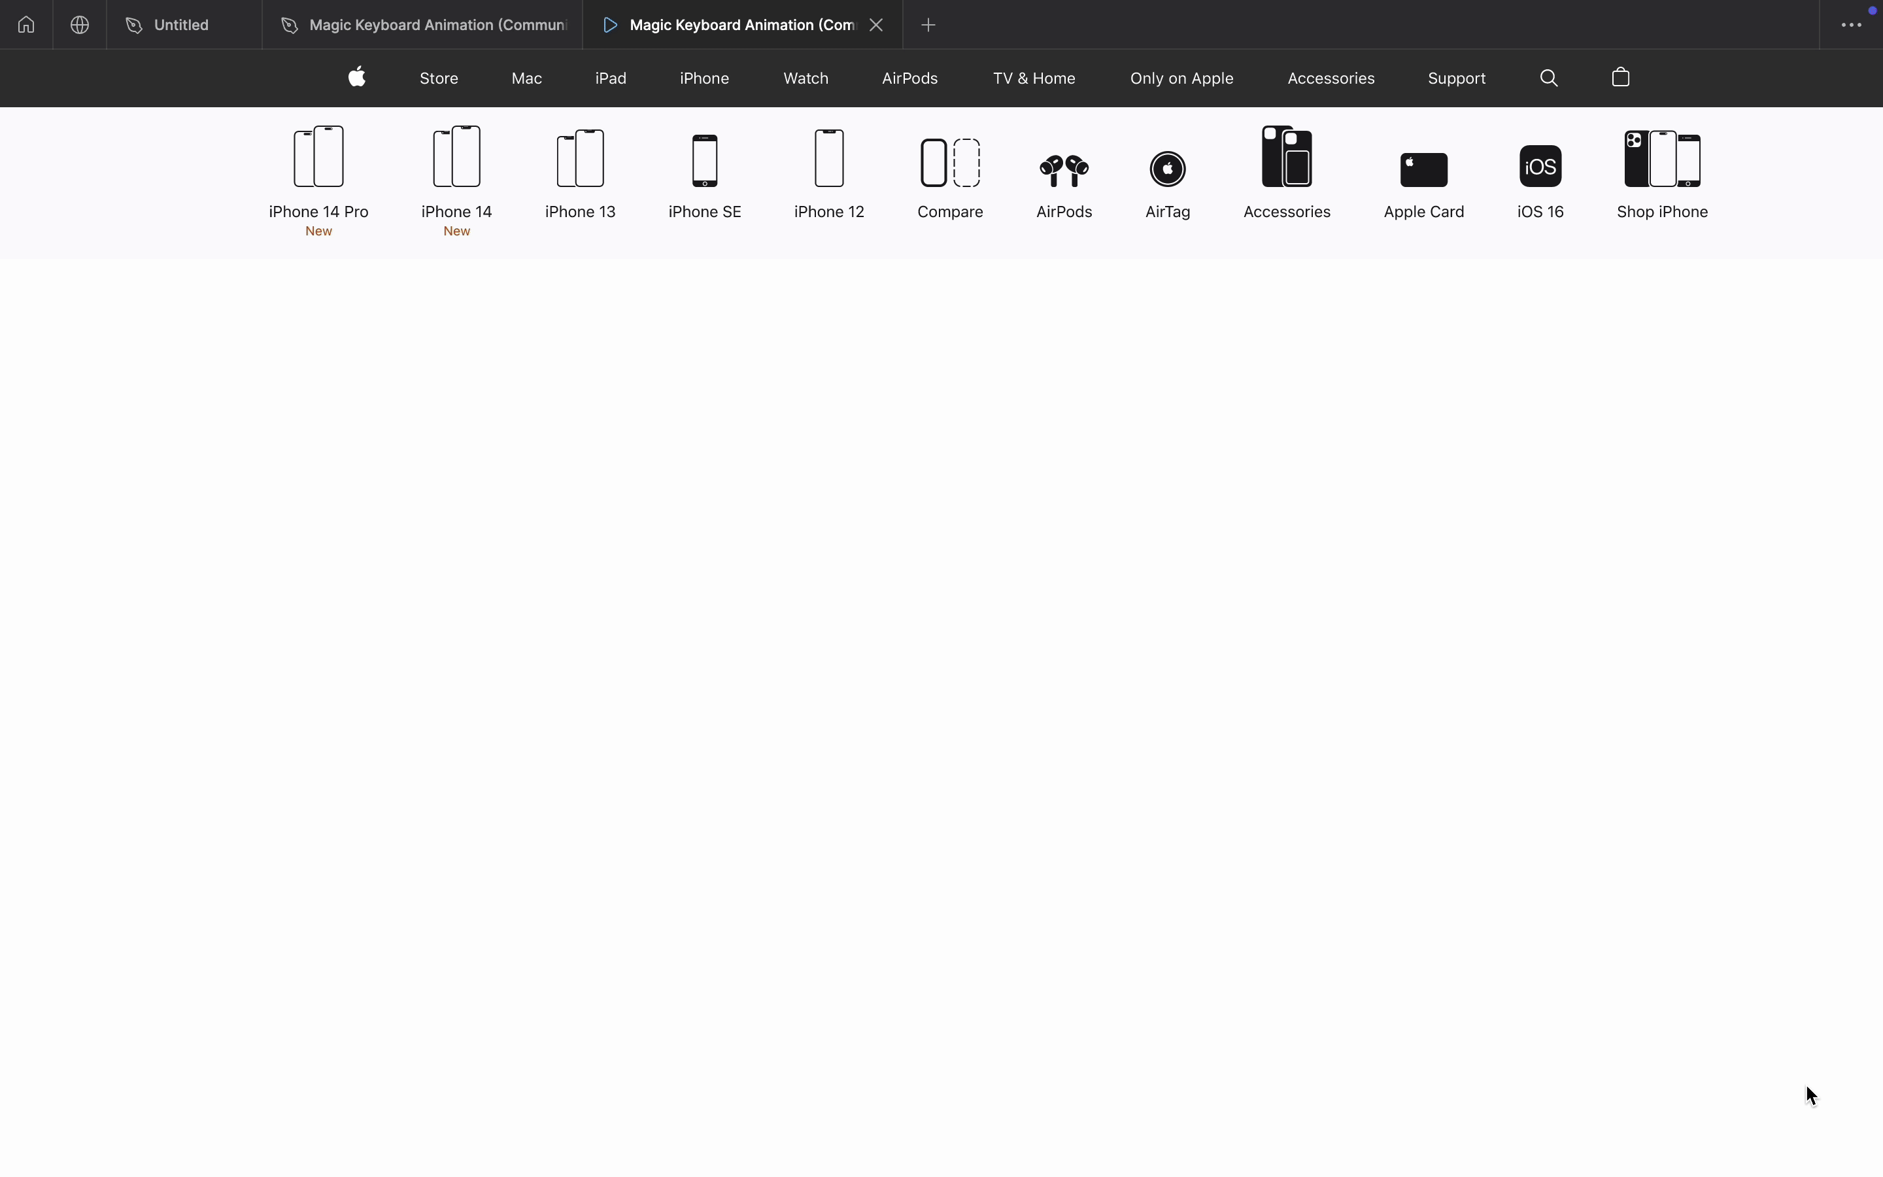Open the Support menu item
This screenshot has height=1177, width=1883.
[1457, 78]
